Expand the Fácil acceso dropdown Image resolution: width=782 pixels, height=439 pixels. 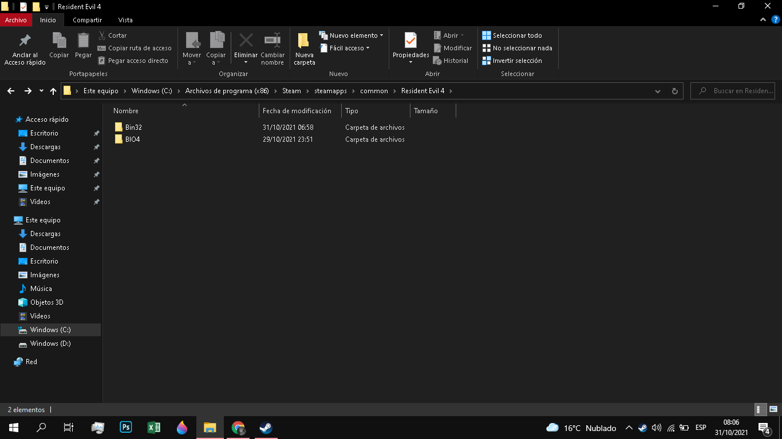coord(345,48)
